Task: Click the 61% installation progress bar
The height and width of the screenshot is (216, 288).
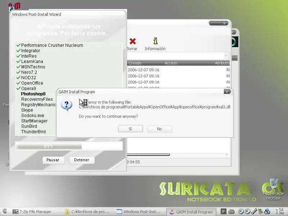Action: (x=69, y=146)
